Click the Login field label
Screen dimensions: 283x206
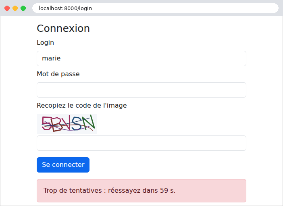coord(45,43)
